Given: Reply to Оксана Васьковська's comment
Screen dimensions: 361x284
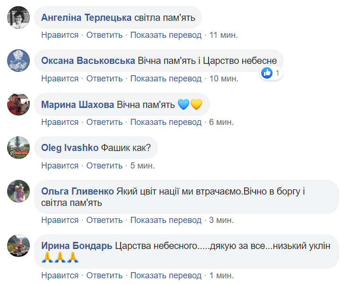Looking at the screenshot, I should (x=105, y=79).
